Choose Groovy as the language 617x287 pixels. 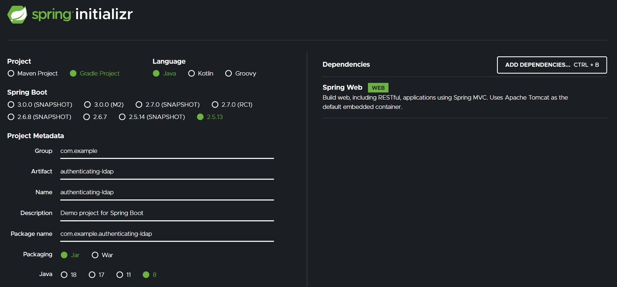(228, 73)
